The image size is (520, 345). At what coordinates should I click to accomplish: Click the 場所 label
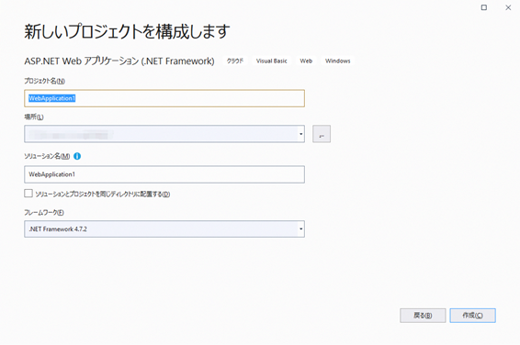point(34,117)
